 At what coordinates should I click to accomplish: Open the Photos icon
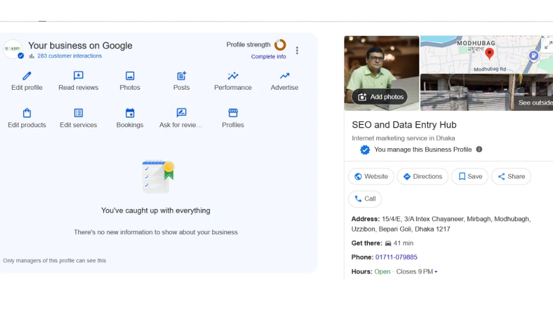click(x=130, y=76)
